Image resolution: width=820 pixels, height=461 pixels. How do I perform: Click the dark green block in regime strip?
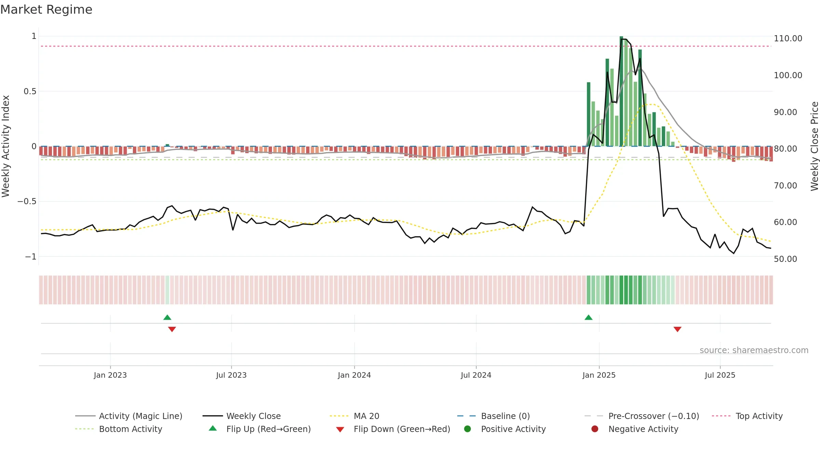tap(626, 290)
